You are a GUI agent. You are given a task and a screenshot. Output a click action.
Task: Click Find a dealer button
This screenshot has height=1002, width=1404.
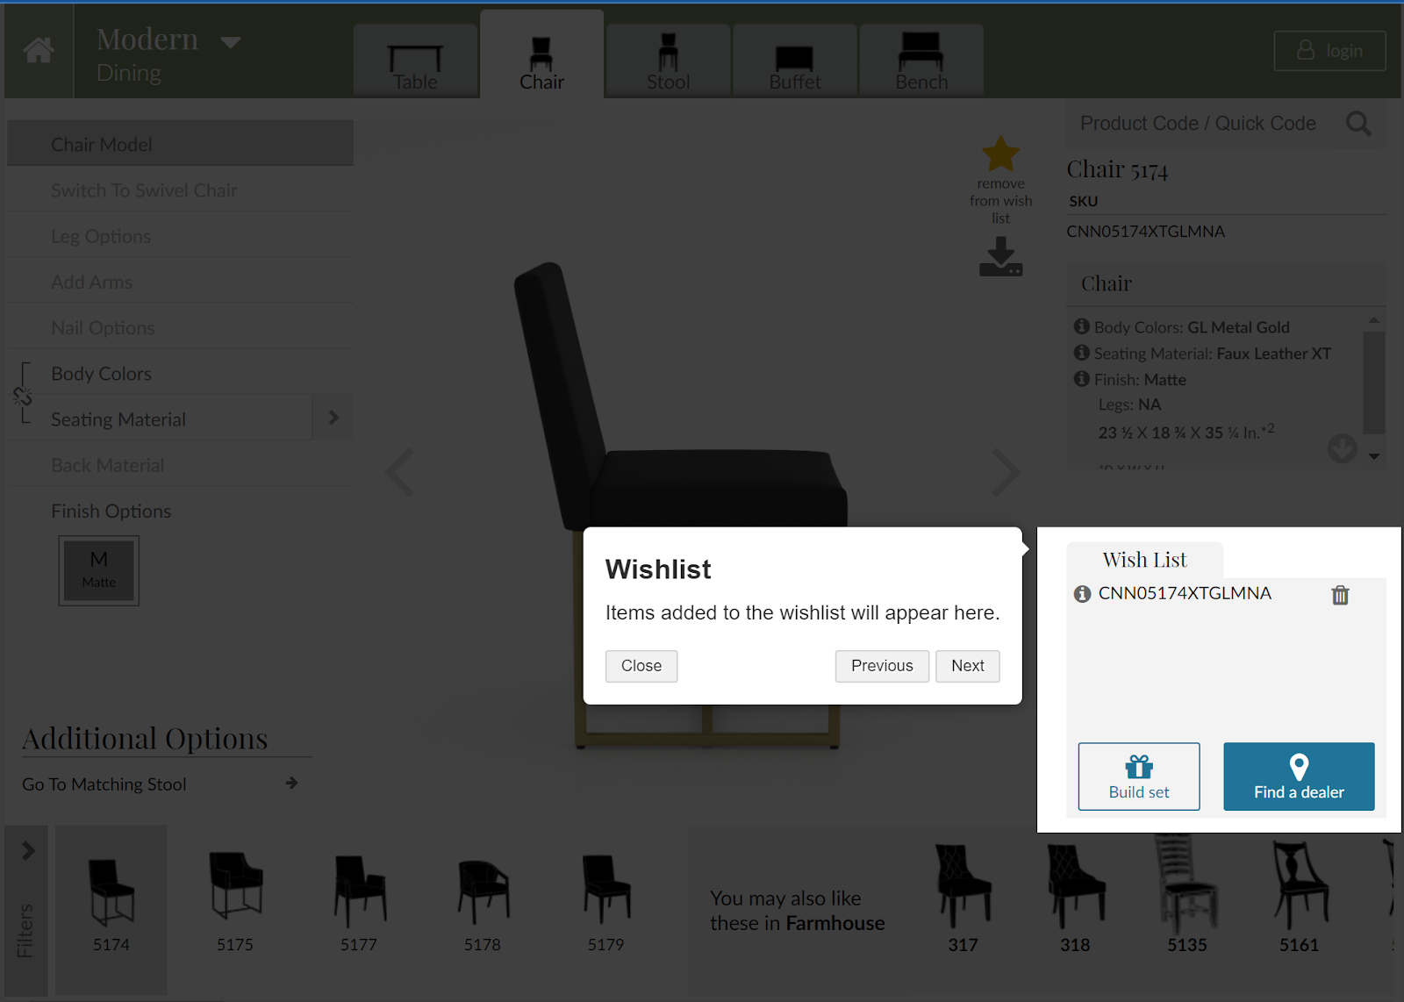1299,777
